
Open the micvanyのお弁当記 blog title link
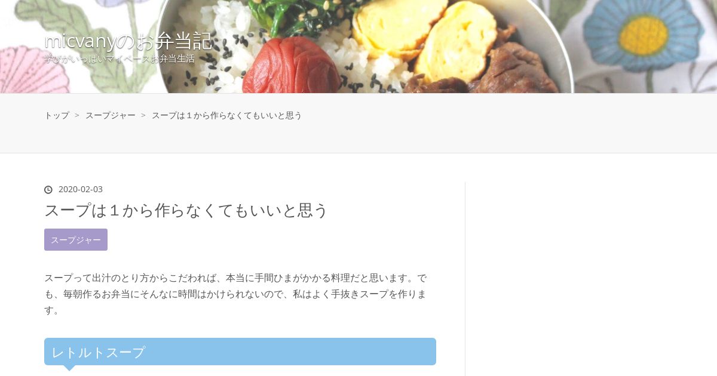click(128, 41)
